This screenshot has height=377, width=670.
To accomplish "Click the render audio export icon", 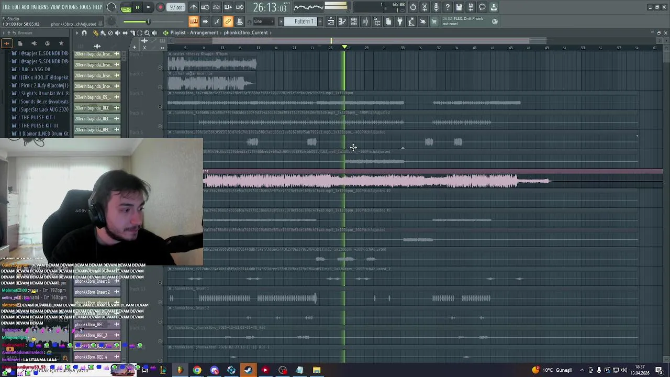I will [471, 7].
